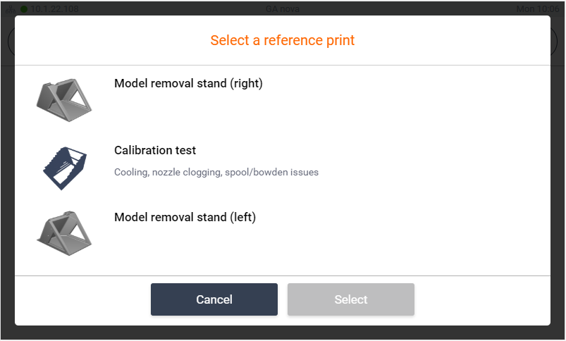Select the "Calibration test" title text
The height and width of the screenshot is (341, 566).
click(155, 150)
